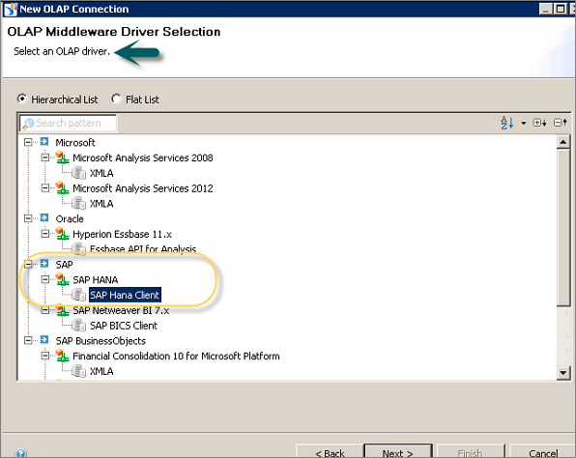Select Essbase API for Analysis
The image size is (576, 458).
(143, 249)
